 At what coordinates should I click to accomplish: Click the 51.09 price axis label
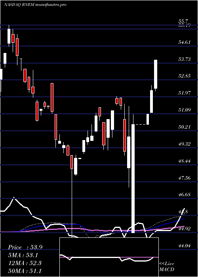click(x=184, y=110)
